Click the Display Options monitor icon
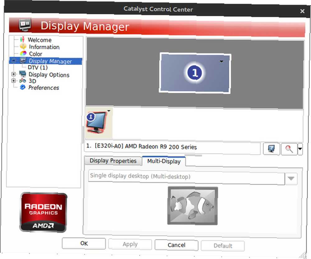This screenshot has width=311, height=259. pyautogui.click(x=23, y=74)
